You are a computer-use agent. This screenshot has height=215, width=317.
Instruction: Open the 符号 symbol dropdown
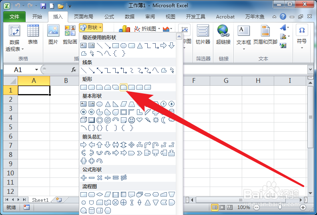pyautogui.click(x=302, y=48)
